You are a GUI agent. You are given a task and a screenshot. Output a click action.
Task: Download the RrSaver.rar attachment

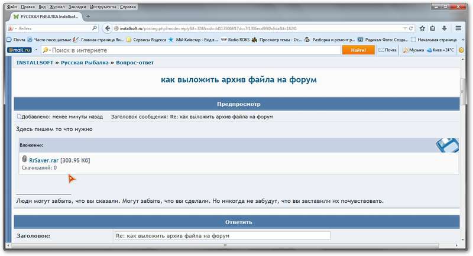click(44, 160)
